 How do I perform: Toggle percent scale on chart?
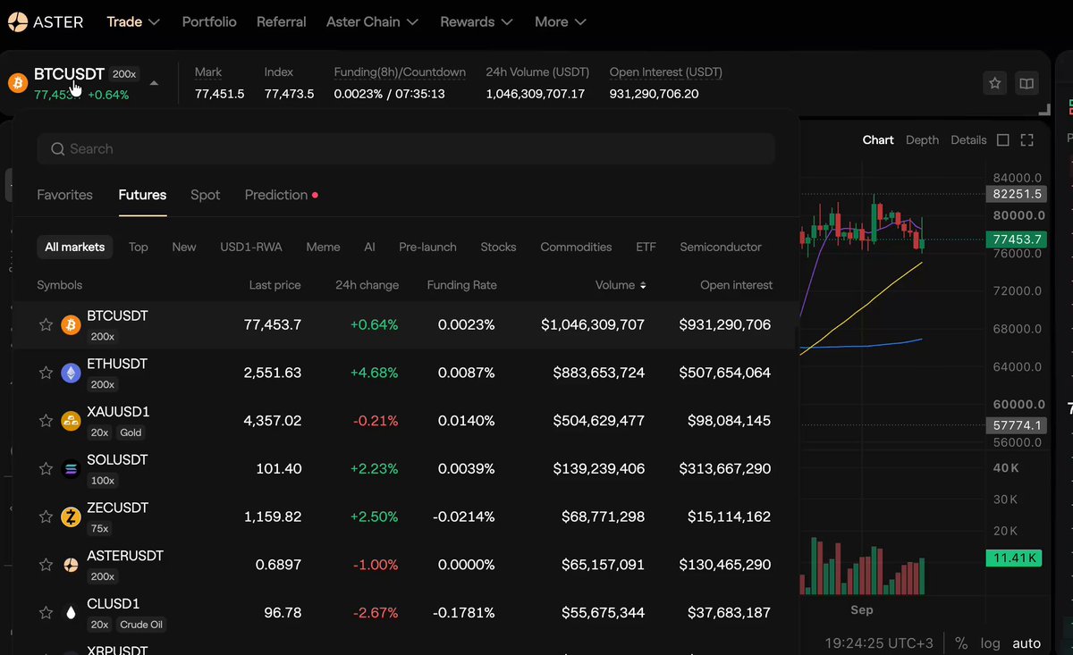pos(961,643)
